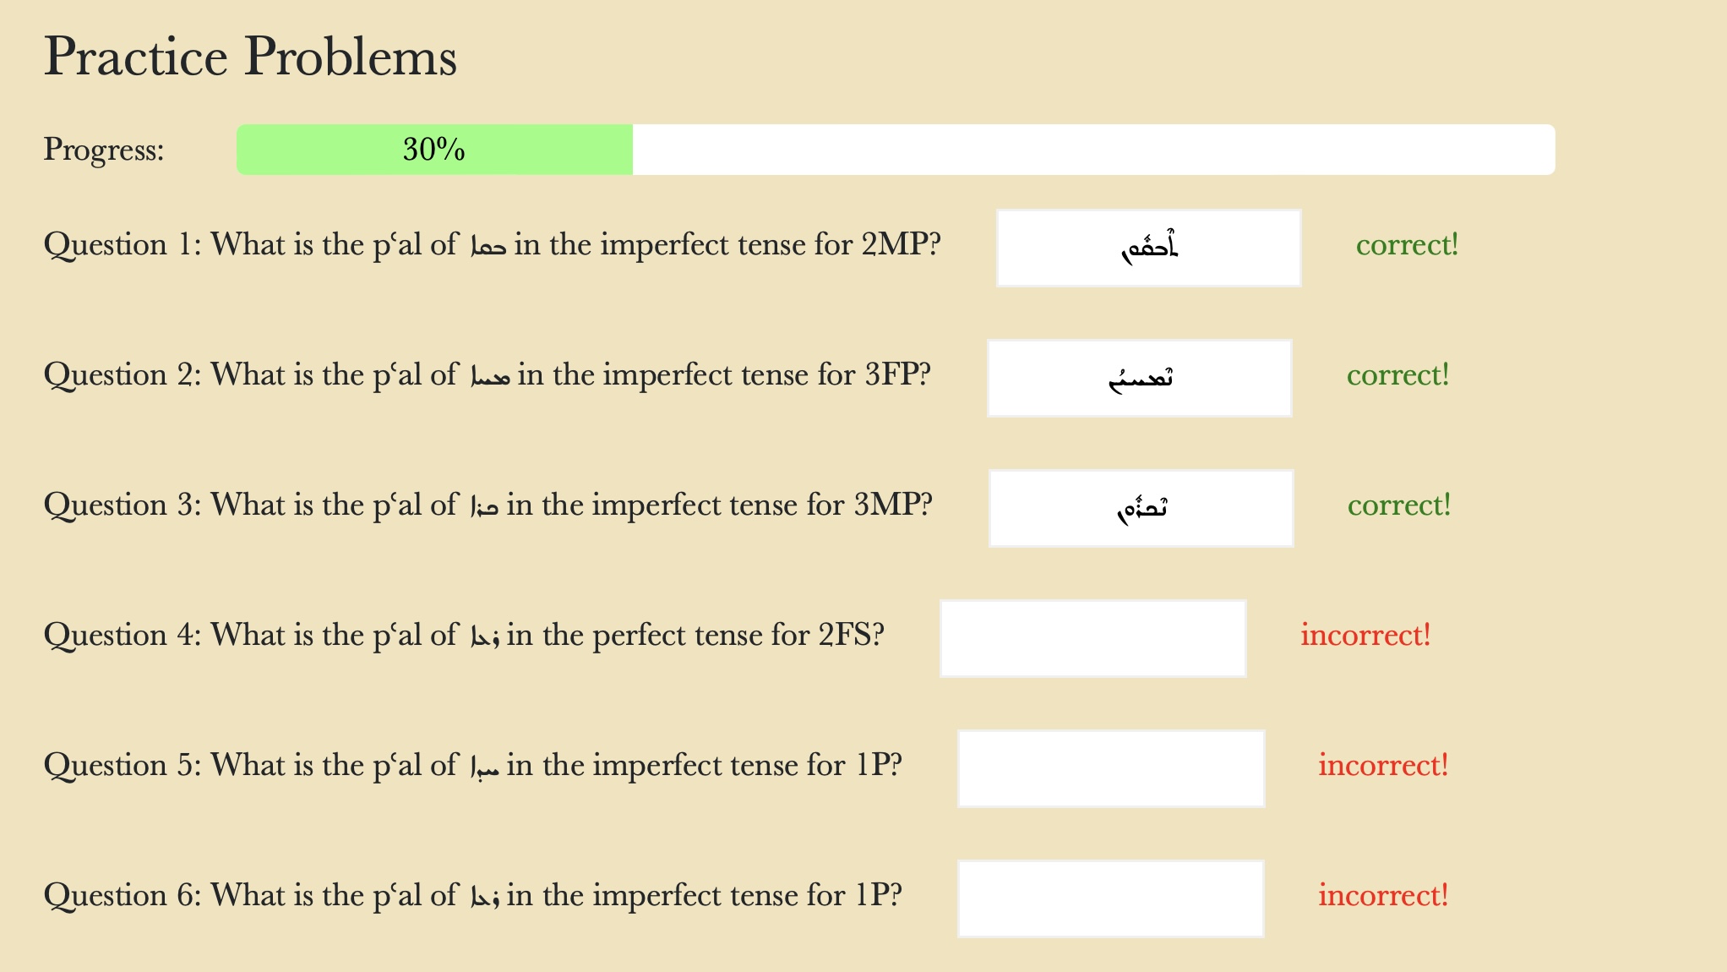Click the green correct label for Question 3

point(1398,505)
